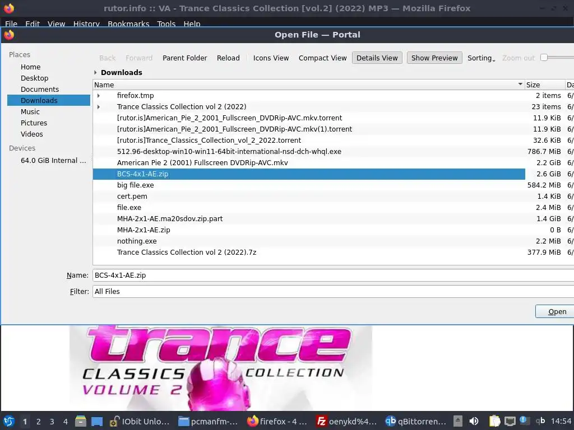Click the Name column sort arrow
Viewport: 574px width, 430px height.
click(520, 85)
